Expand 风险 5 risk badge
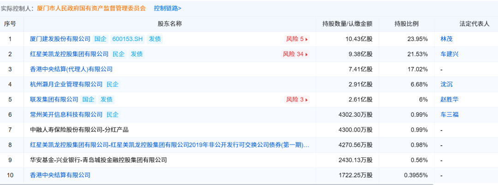498x185 pixels. coord(296,39)
